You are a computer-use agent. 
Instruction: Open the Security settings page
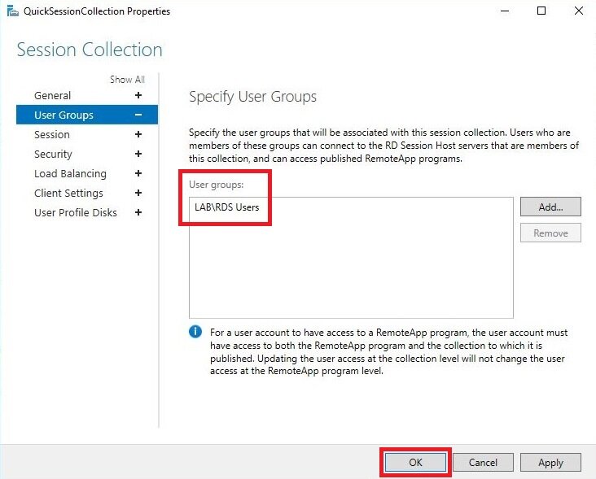point(53,154)
